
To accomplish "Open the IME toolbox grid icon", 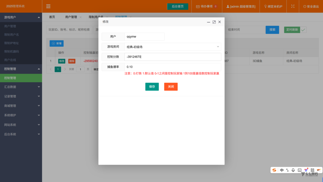I will 313,170.
